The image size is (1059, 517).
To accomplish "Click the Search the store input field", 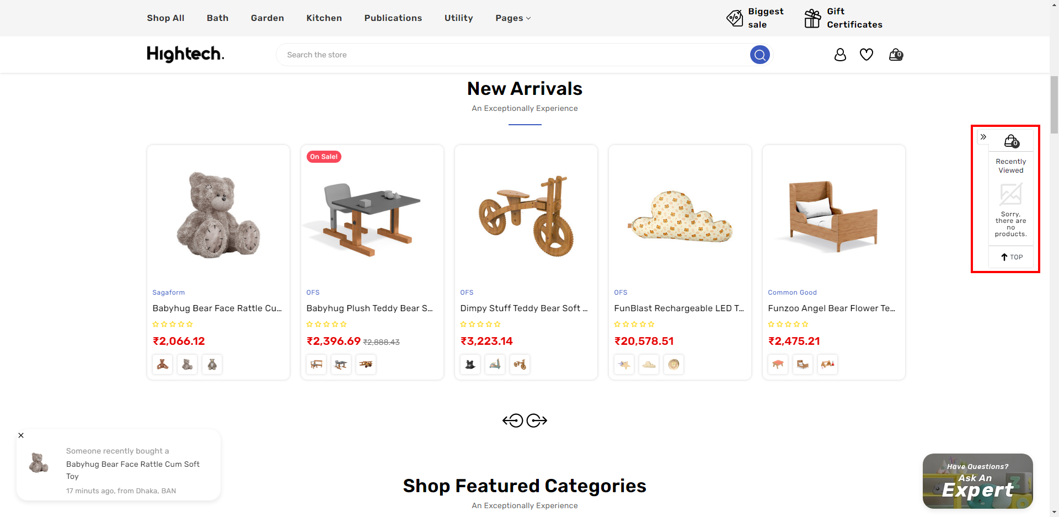I will pos(513,55).
